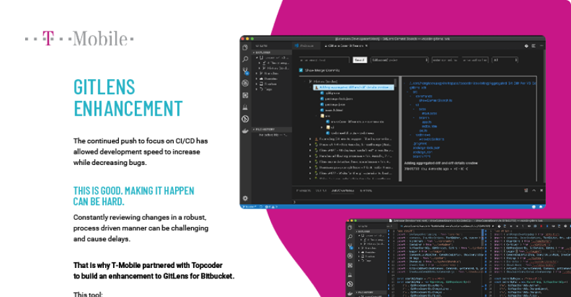This screenshot has height=297, width=571.
Task: Focus the commit search text field
Action: (x=324, y=60)
